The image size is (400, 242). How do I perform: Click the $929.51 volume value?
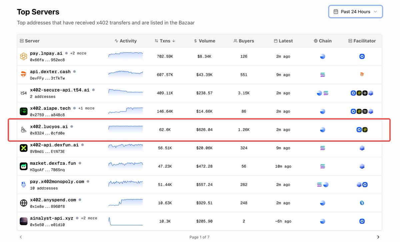pos(204,203)
